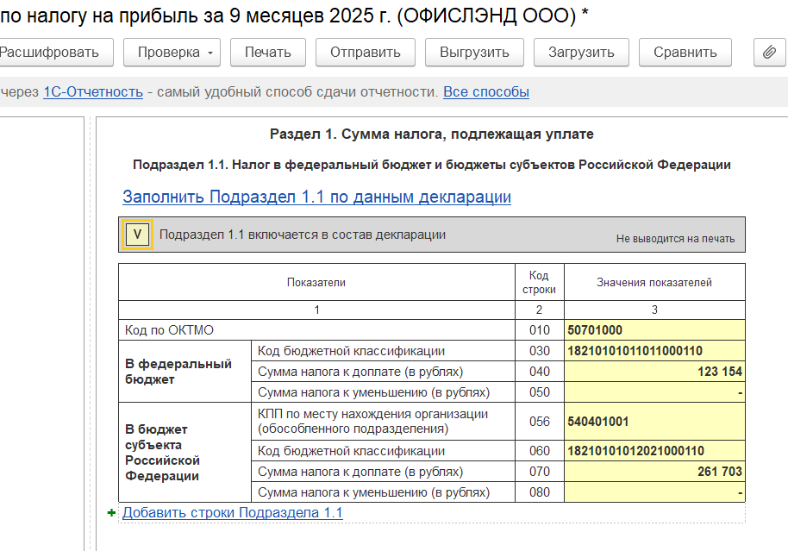
Task: Click the Раздел 1 heading text
Action: click(x=432, y=135)
